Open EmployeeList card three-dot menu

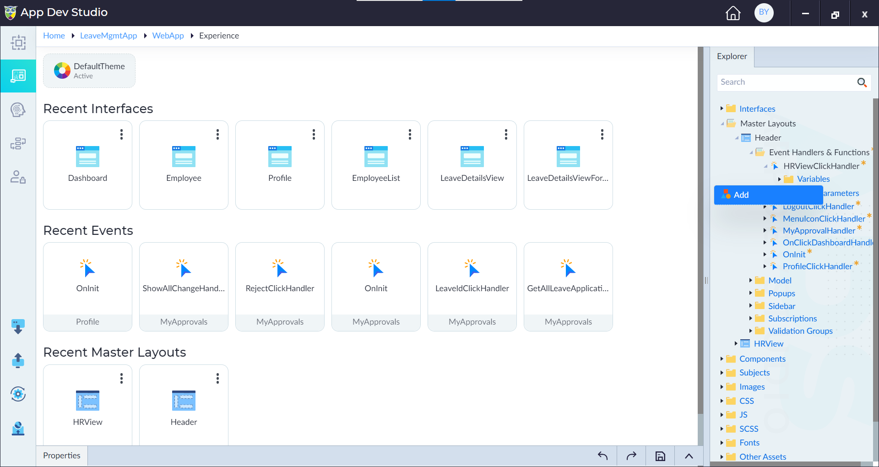410,134
